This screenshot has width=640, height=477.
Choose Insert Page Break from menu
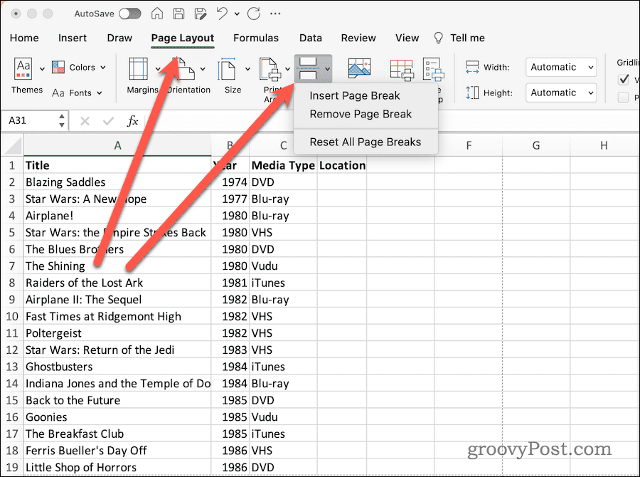(x=355, y=95)
